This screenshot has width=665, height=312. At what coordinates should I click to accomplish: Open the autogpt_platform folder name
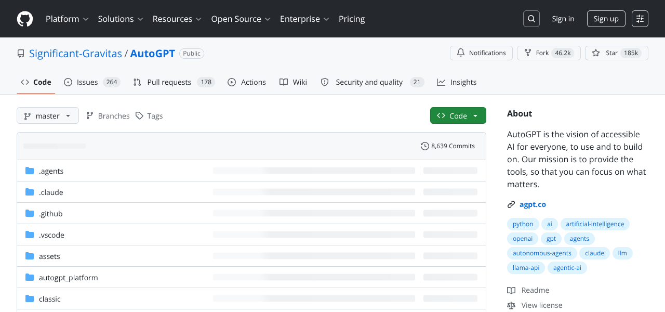pos(68,278)
